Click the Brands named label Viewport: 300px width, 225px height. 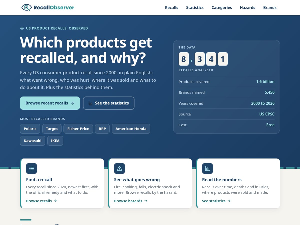(x=191, y=92)
